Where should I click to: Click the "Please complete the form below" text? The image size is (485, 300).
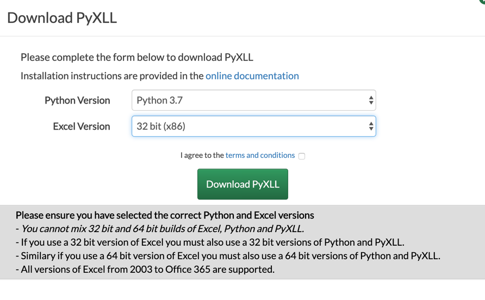pyautogui.click(x=136, y=58)
